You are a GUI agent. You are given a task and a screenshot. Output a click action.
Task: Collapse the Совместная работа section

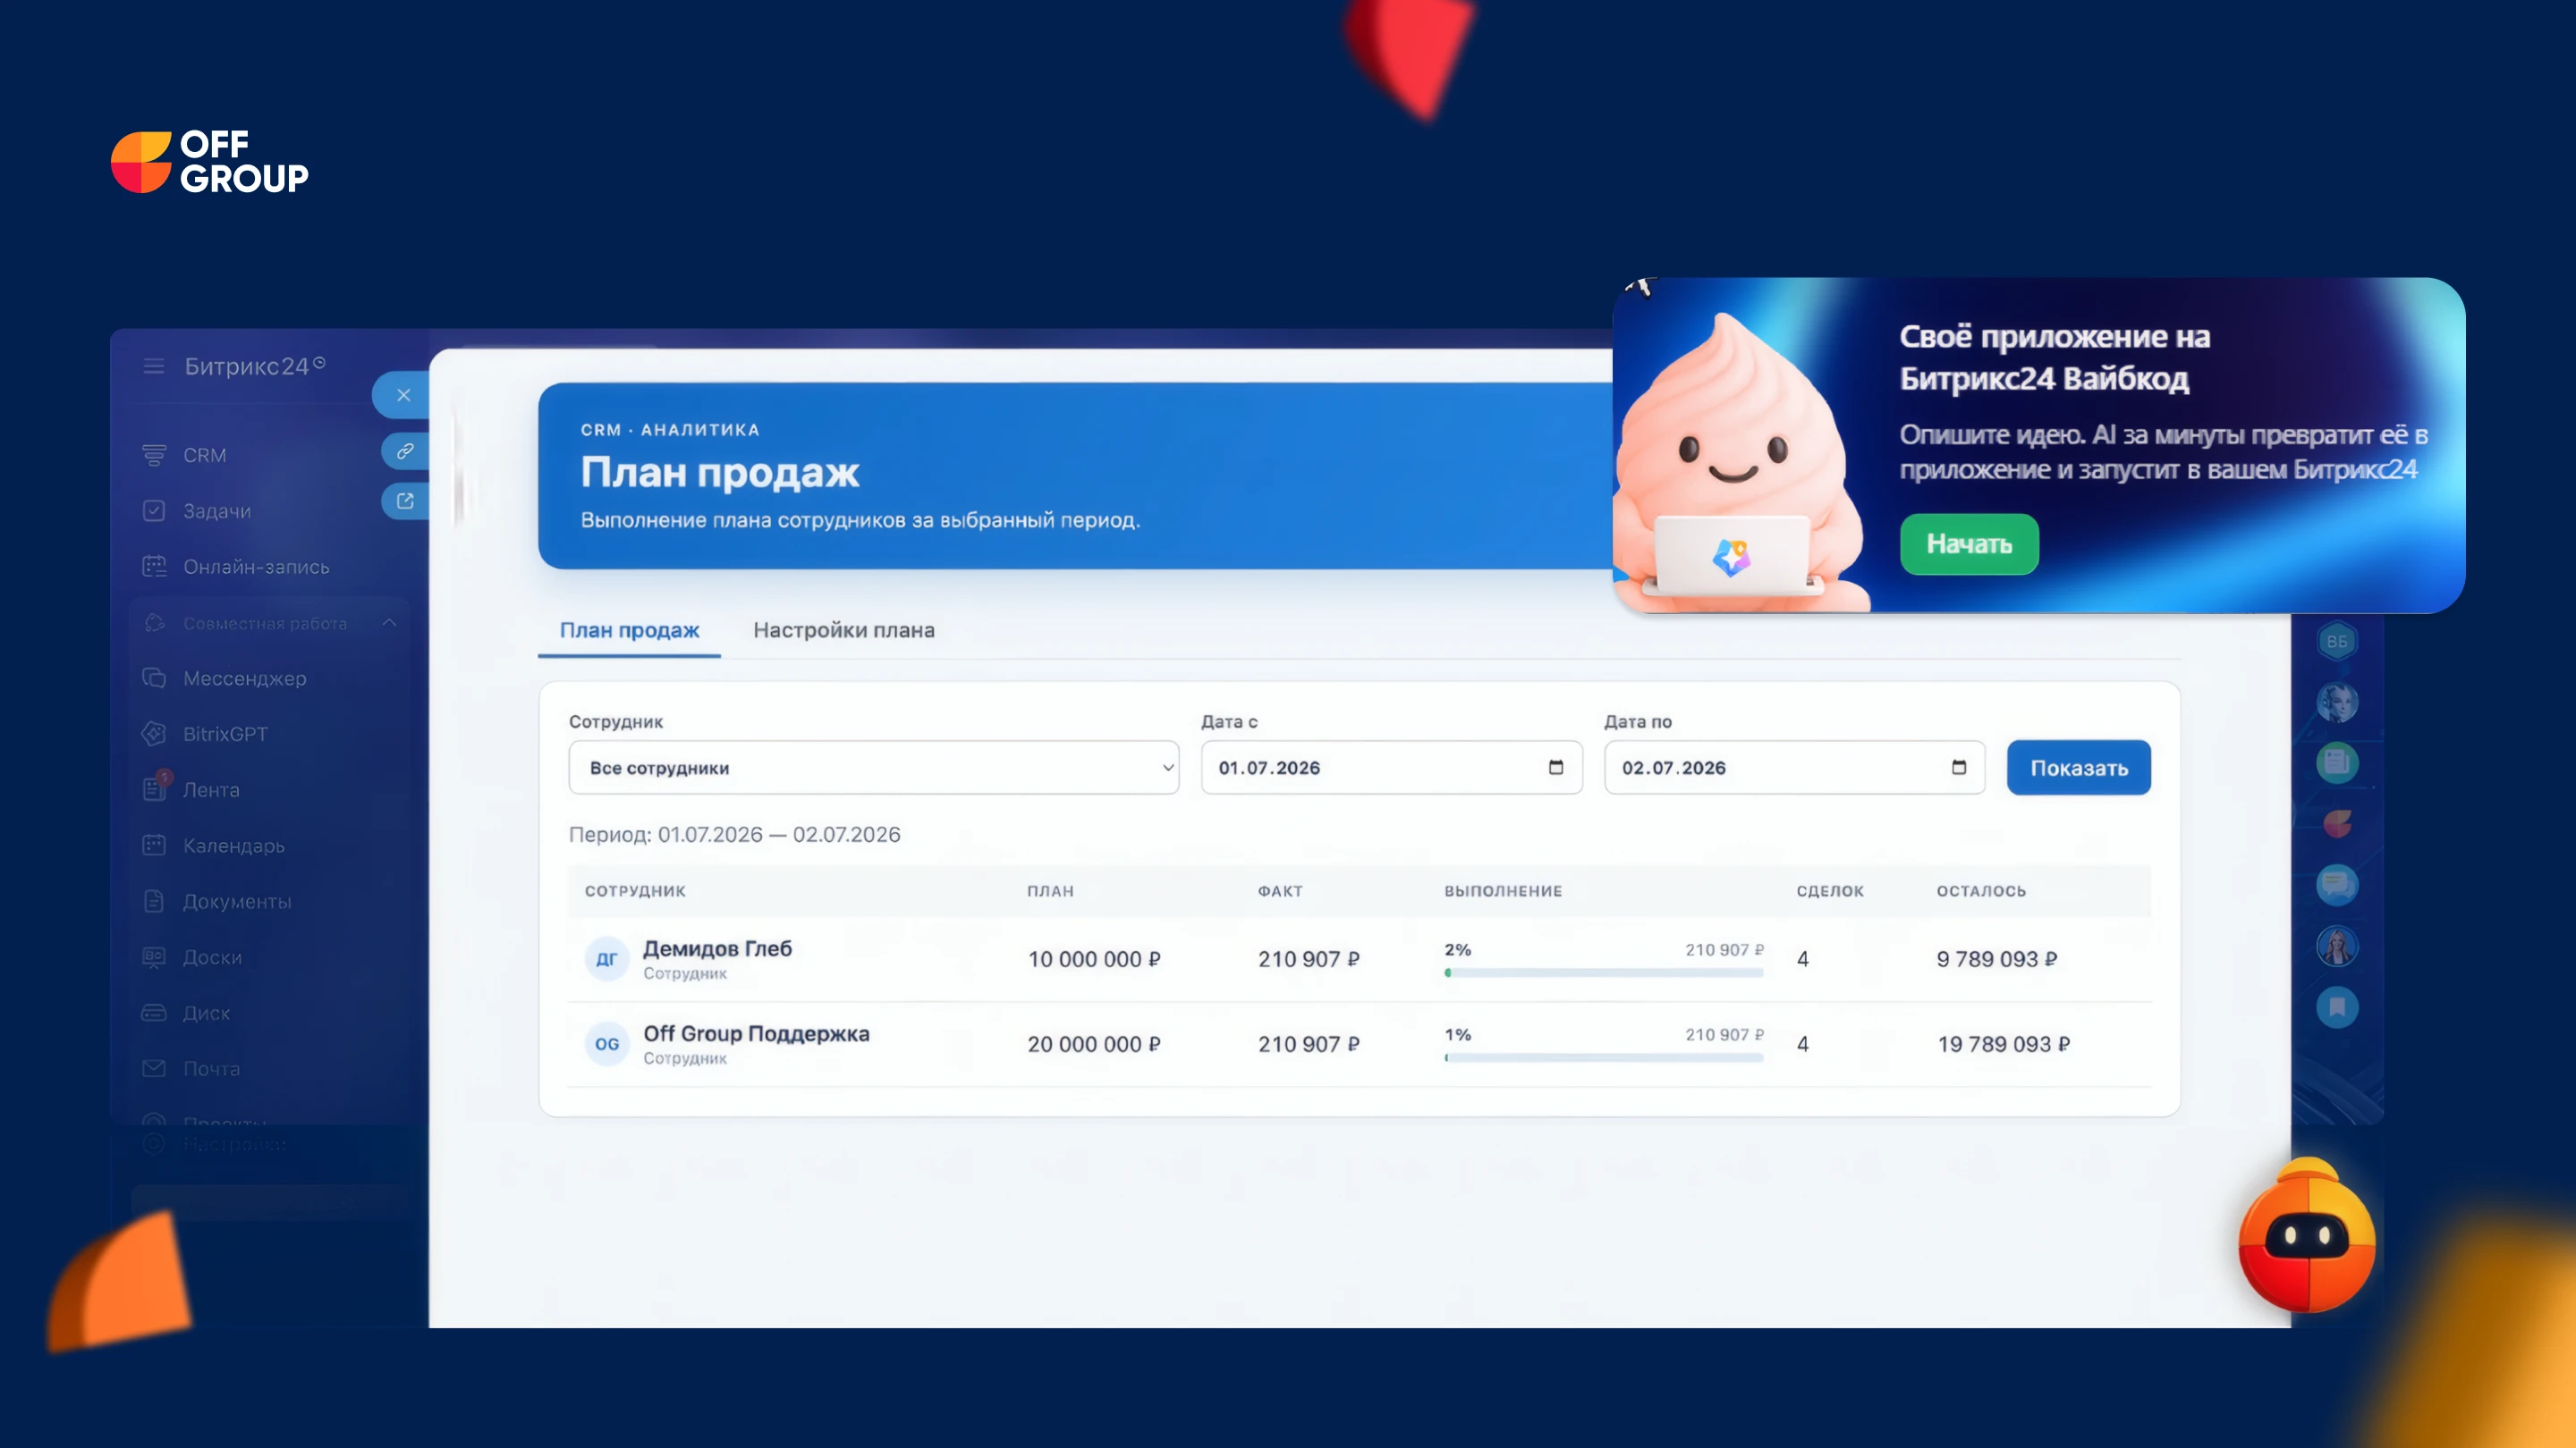click(389, 623)
